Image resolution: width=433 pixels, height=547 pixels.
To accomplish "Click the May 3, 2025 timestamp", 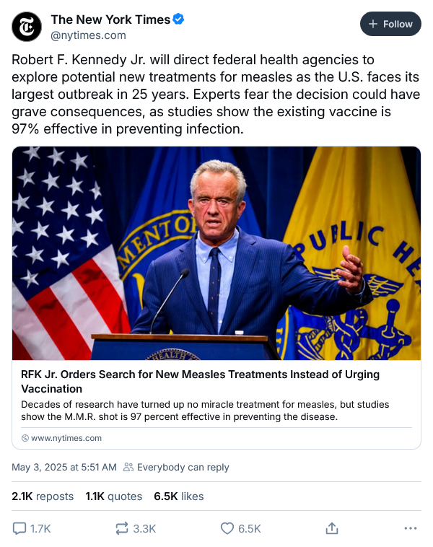I will click(x=64, y=467).
